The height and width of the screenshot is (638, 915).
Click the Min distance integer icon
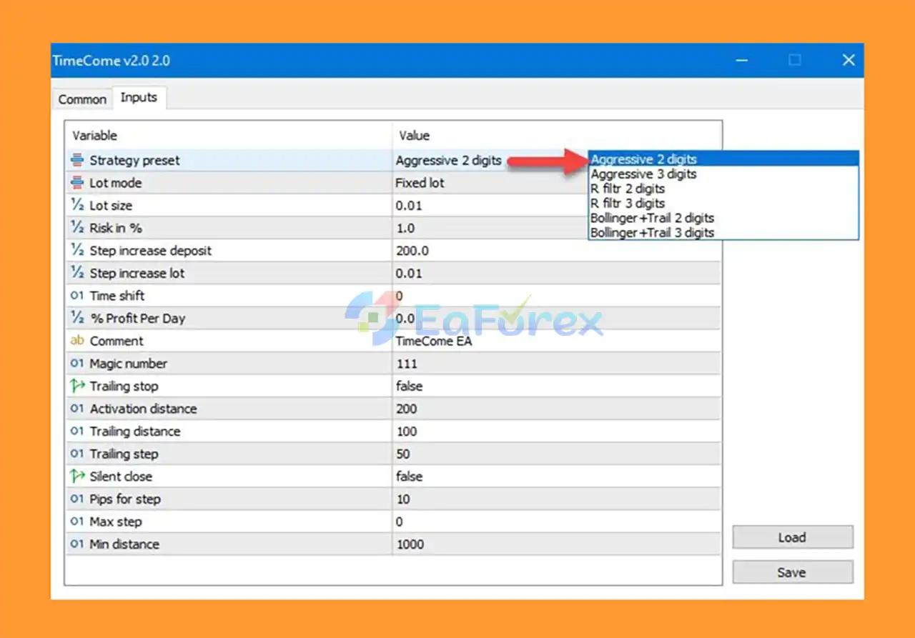coord(77,544)
